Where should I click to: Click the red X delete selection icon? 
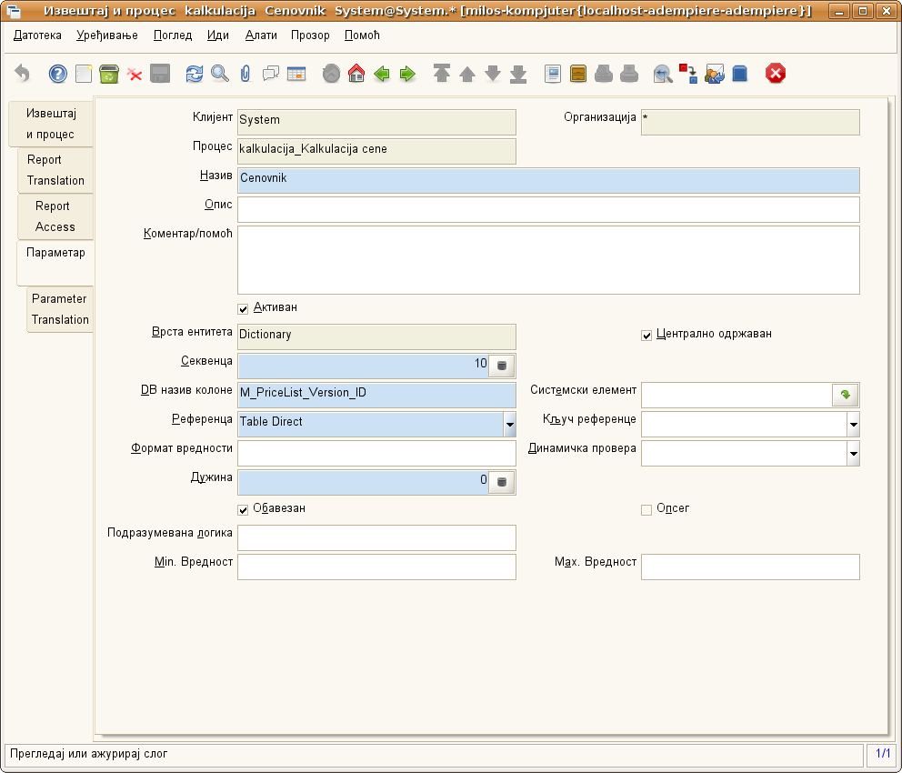click(135, 75)
